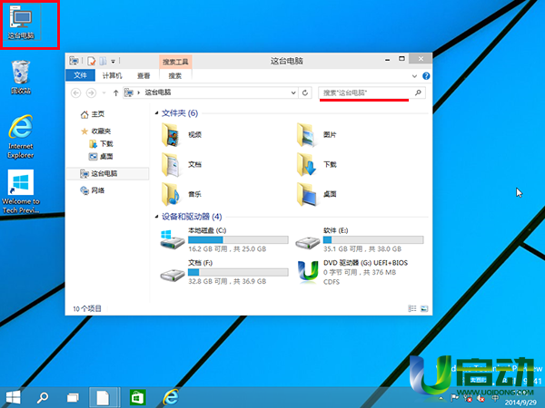The width and height of the screenshot is (545, 408).
Task: Select the 下载 folder in main pane
Action: (x=317, y=164)
